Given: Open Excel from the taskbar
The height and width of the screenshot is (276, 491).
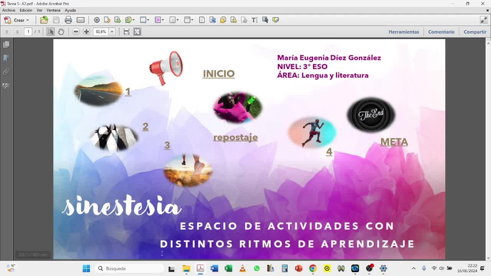Looking at the screenshot, I should (228, 269).
